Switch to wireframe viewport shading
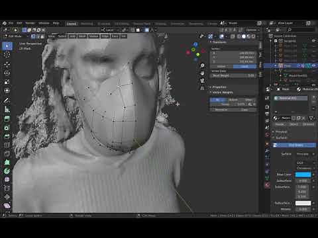Viewport: 318px width, 238px height. click(x=238, y=36)
